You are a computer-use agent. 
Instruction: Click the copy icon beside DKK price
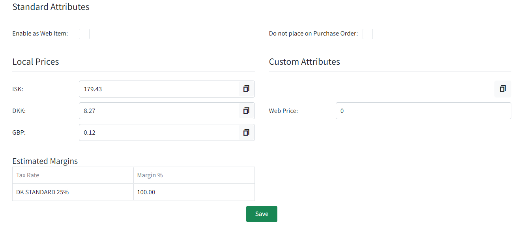pyautogui.click(x=246, y=111)
